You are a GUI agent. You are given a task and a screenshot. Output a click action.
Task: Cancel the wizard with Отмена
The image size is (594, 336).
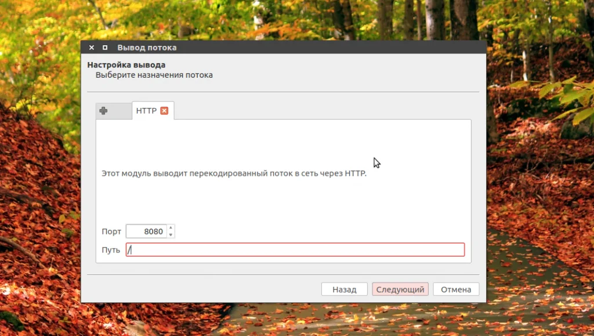click(x=456, y=290)
